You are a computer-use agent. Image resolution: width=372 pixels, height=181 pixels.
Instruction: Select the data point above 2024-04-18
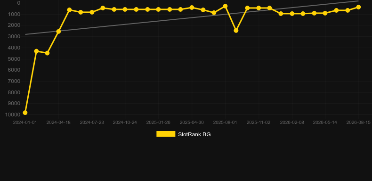click(x=58, y=32)
